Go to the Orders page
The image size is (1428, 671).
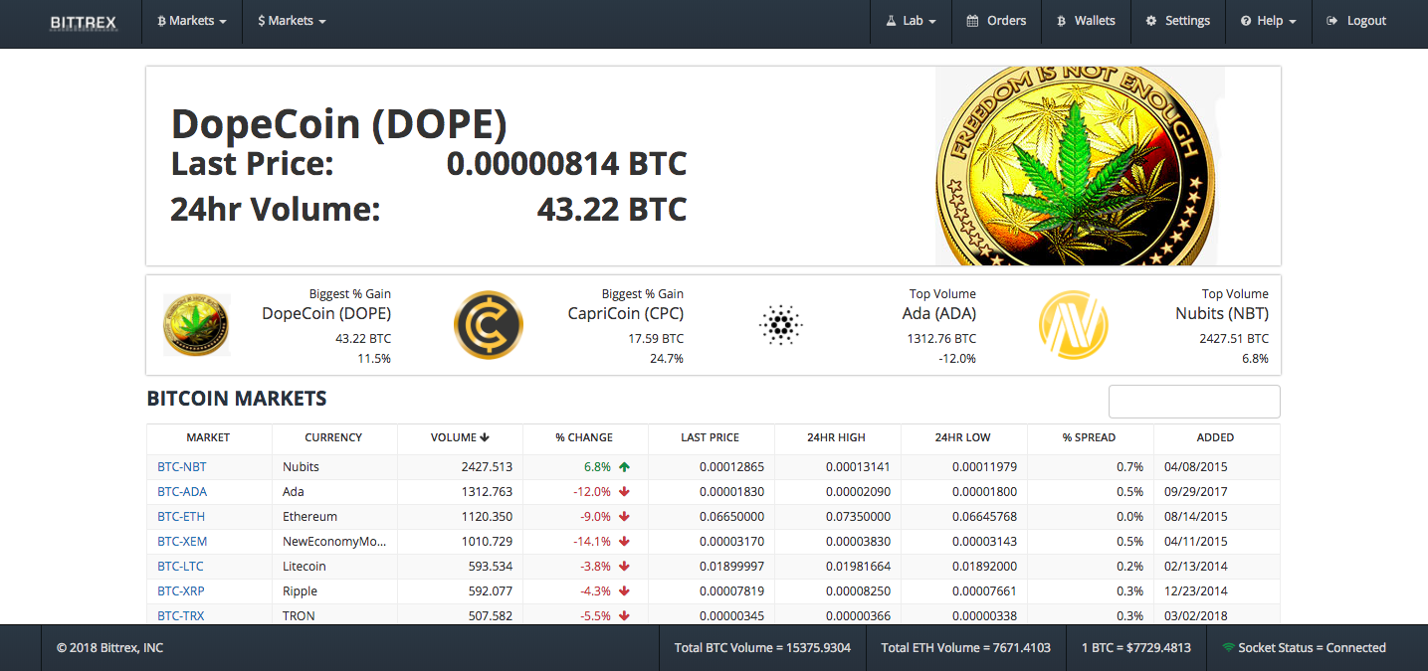pyautogui.click(x=996, y=21)
